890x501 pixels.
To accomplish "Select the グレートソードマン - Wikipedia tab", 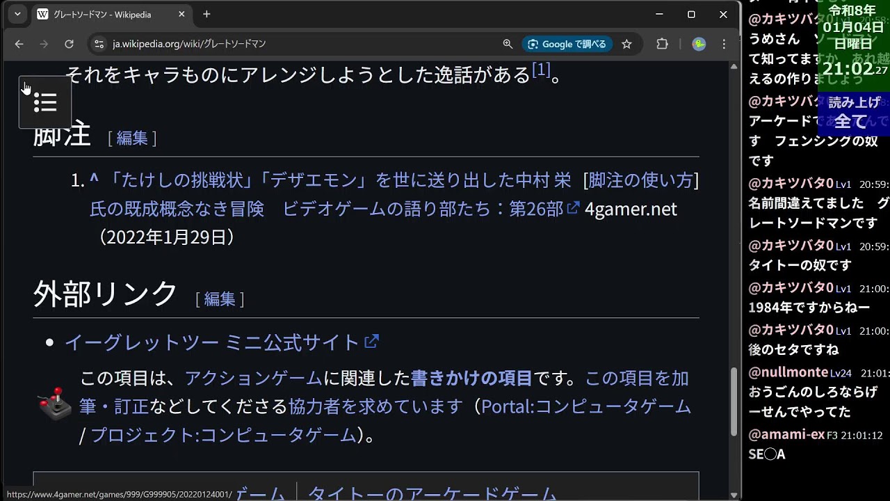I will pos(113,14).
